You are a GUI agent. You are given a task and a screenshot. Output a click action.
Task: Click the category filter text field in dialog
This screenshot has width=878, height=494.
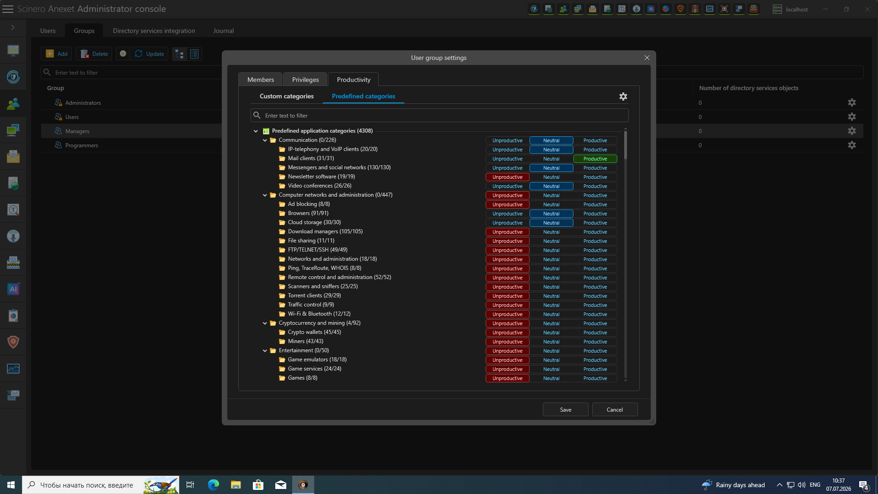[439, 115]
